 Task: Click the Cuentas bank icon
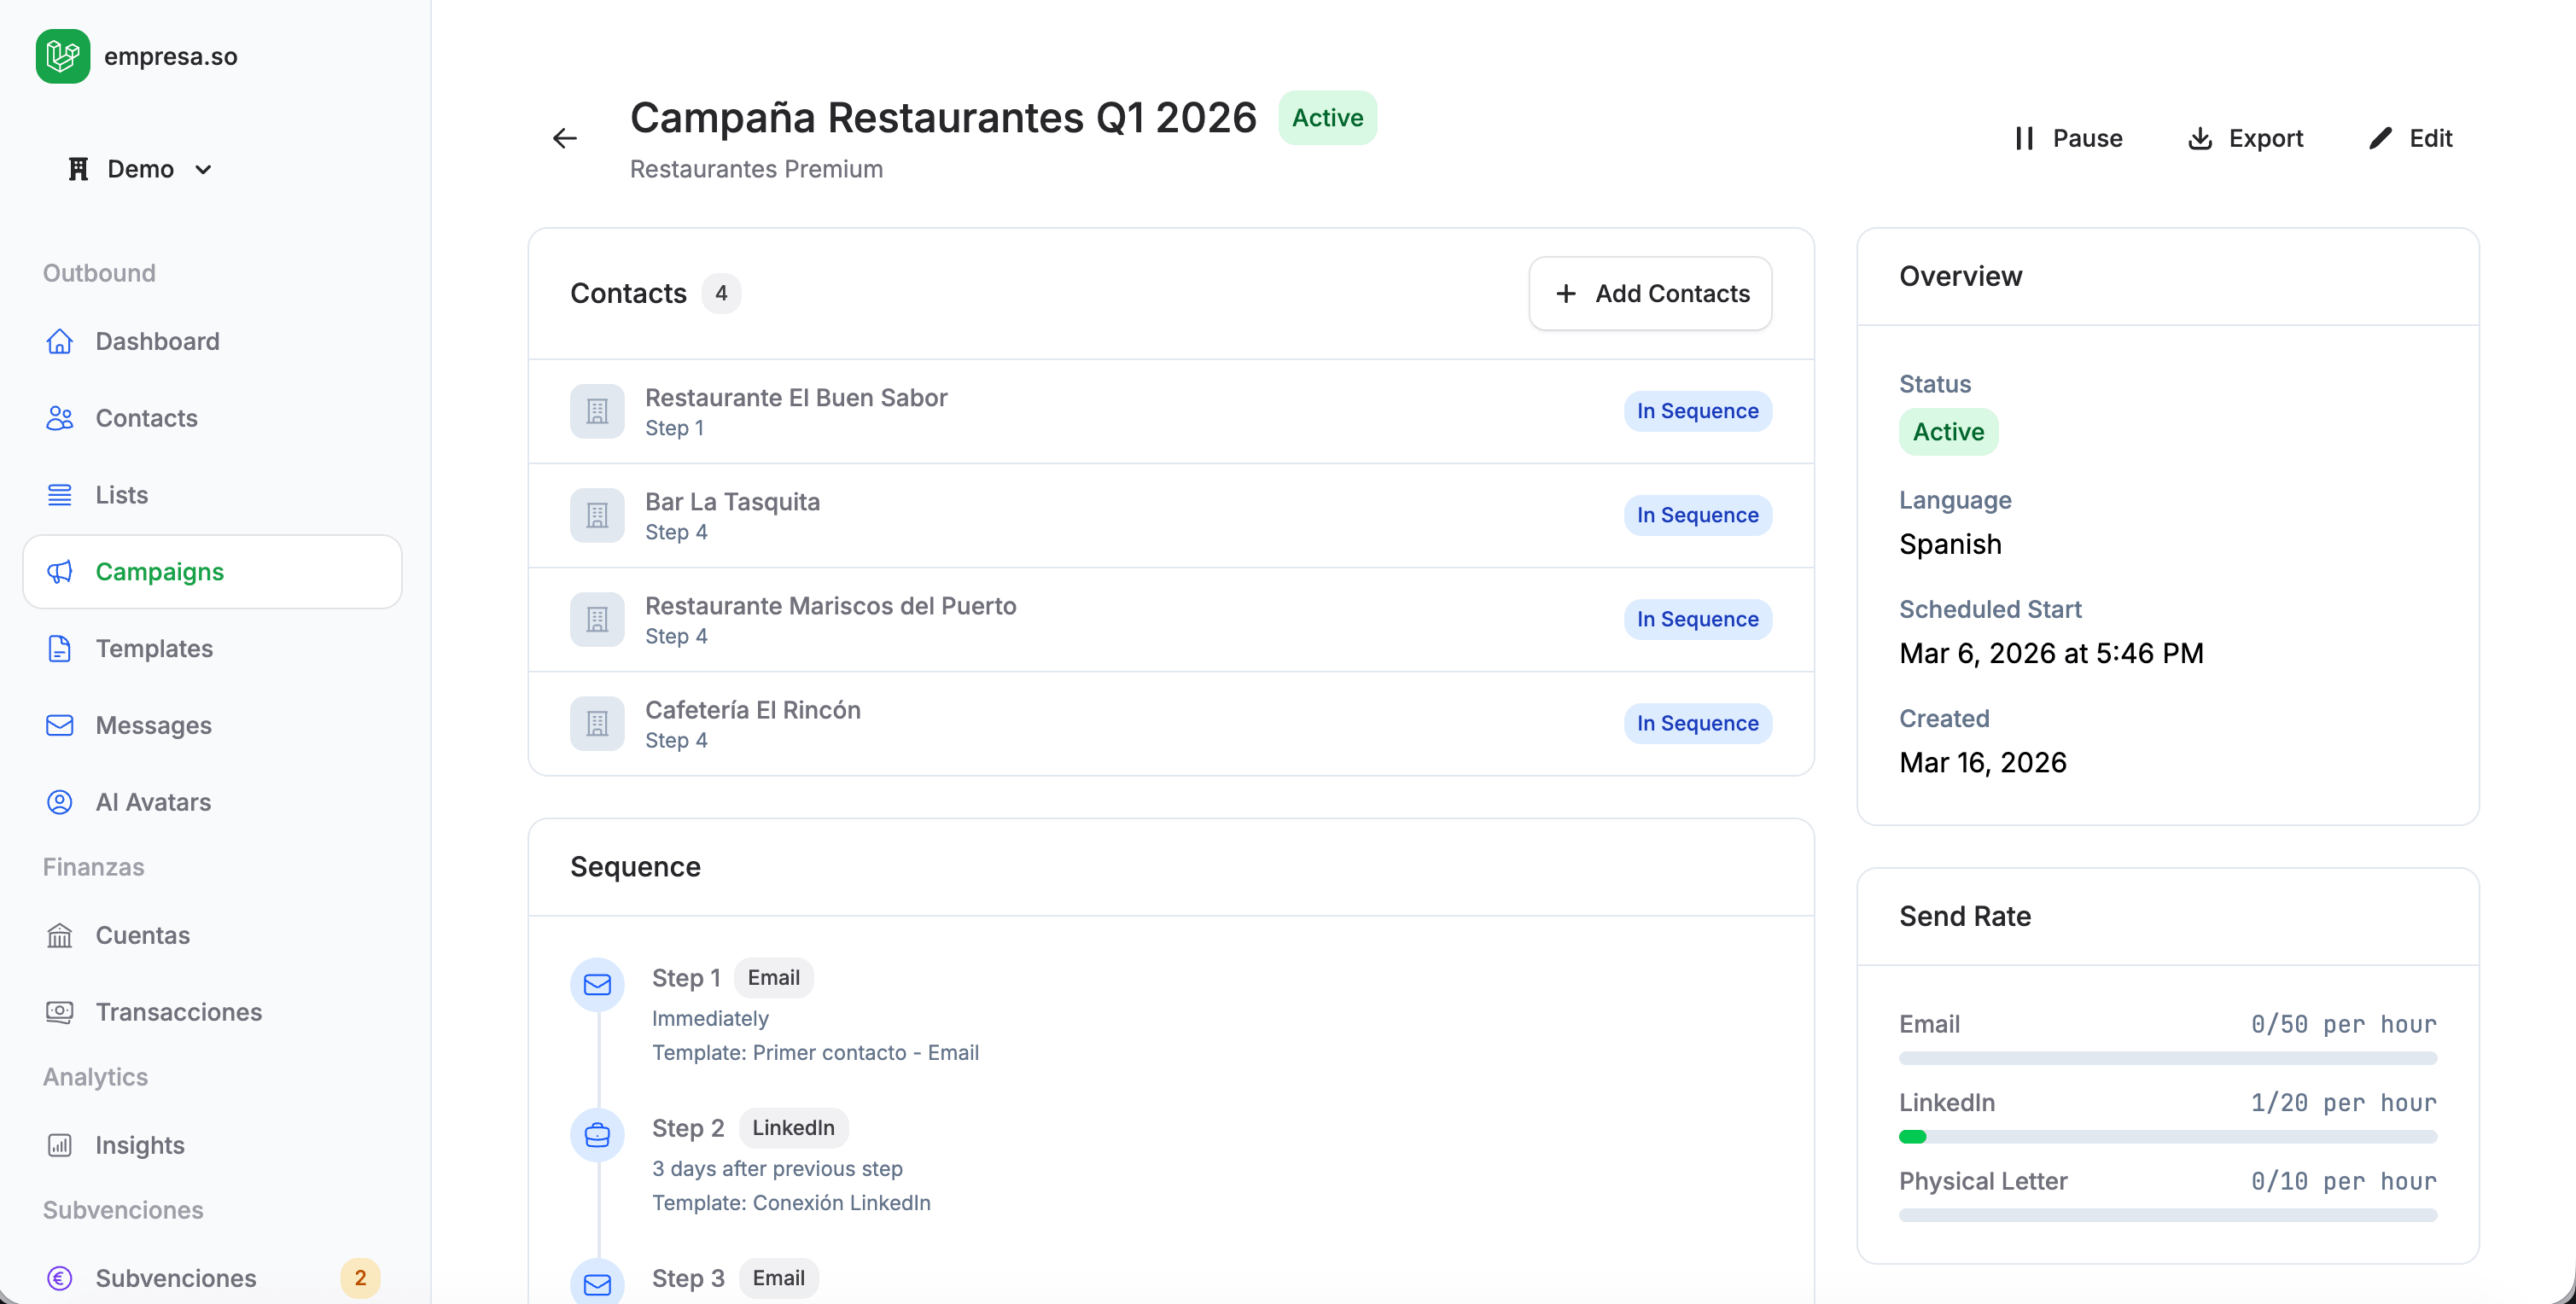(x=60, y=935)
